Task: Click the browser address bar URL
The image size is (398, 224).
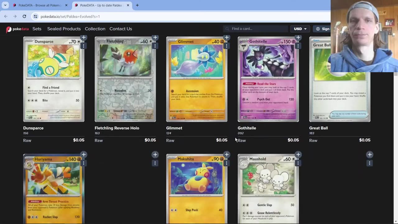Action: click(70, 16)
